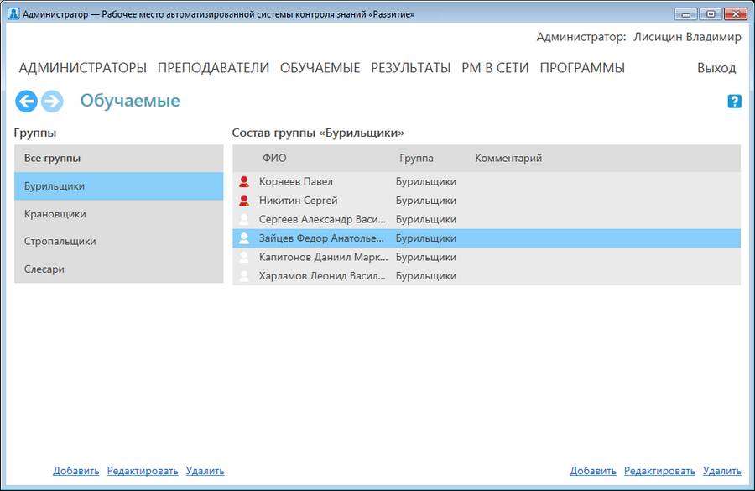Image resolution: width=755 pixels, height=491 pixels.
Task: Select the row Капитонов Даниил Марк...
Action: point(487,257)
